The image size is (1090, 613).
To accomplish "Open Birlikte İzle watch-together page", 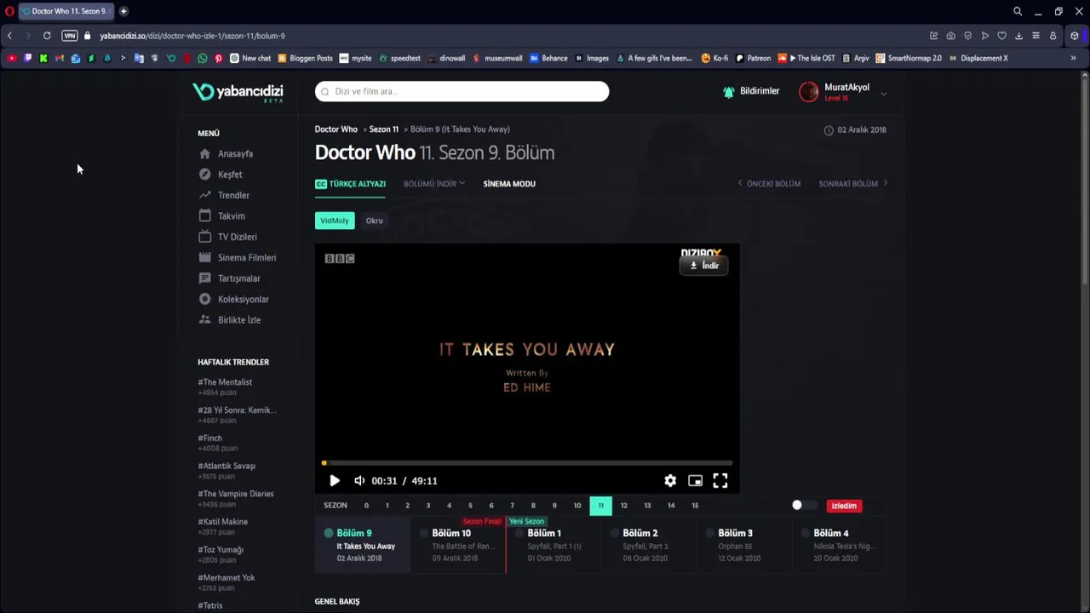I will (229, 320).
